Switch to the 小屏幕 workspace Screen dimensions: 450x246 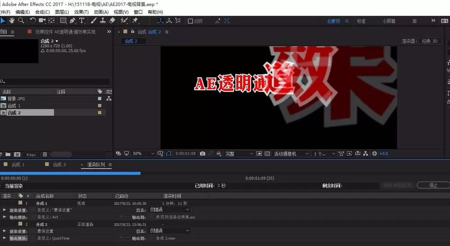tap(389, 21)
